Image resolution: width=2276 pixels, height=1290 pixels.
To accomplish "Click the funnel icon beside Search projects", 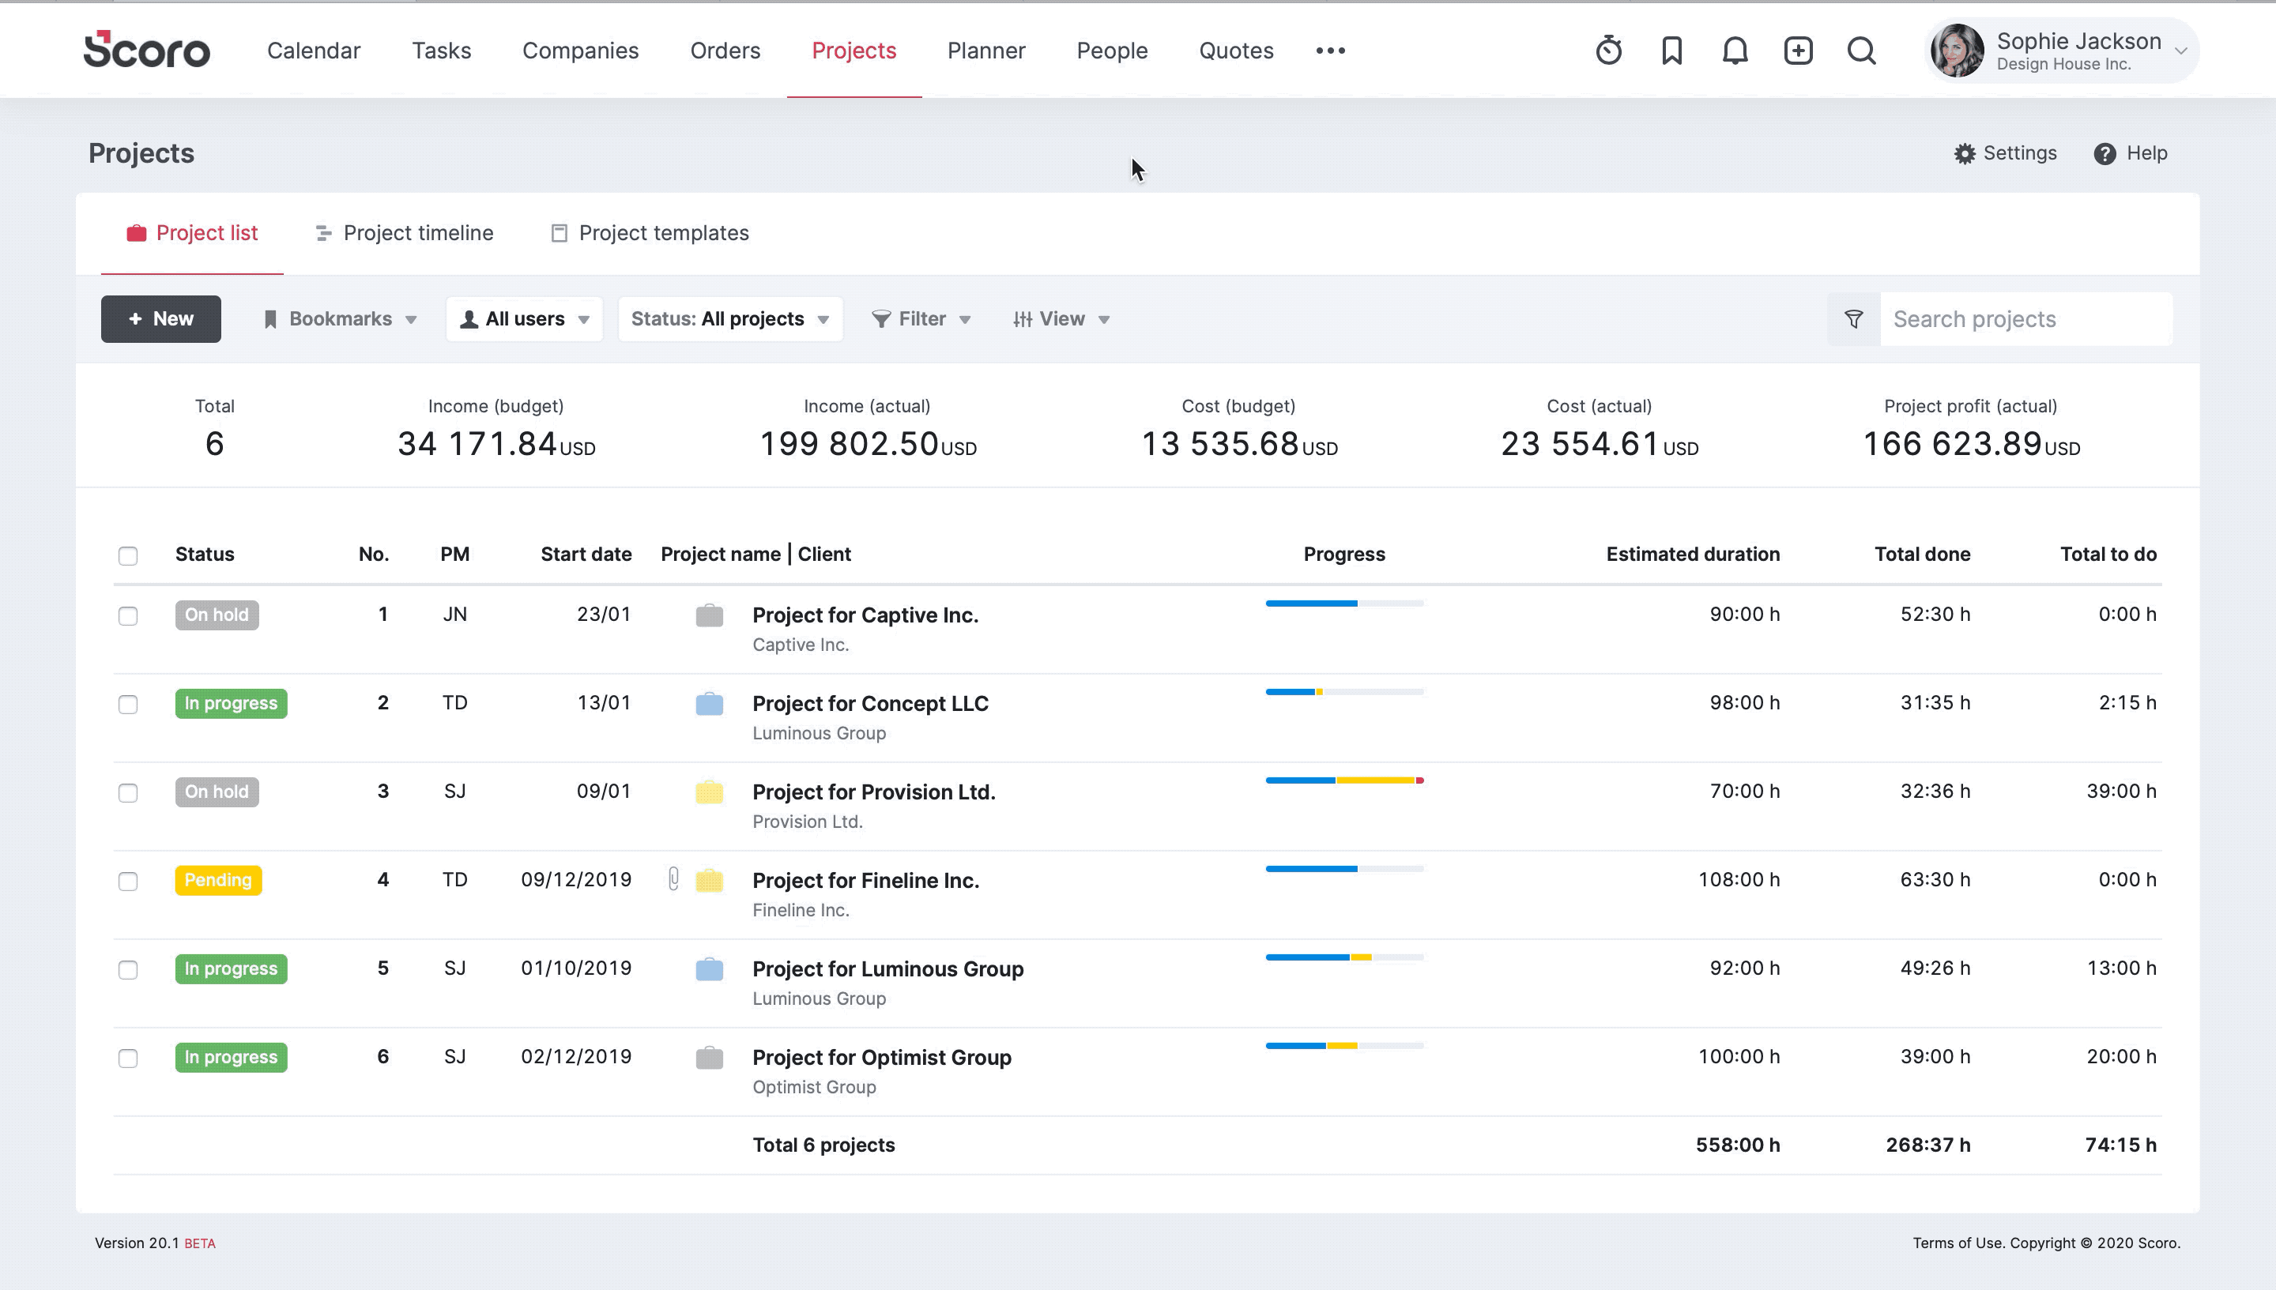I will coord(1853,319).
